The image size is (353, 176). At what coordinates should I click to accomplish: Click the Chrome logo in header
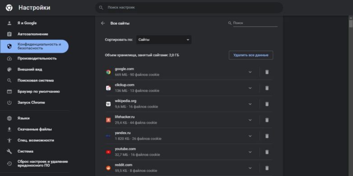point(9,8)
